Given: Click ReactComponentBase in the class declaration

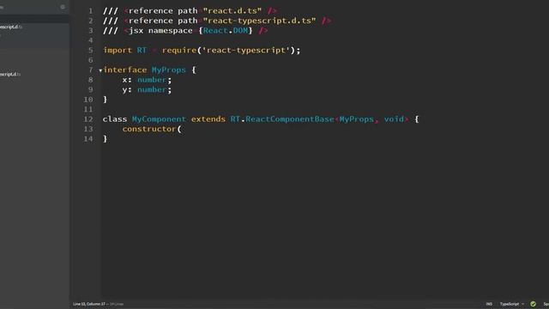Looking at the screenshot, I should 290,119.
